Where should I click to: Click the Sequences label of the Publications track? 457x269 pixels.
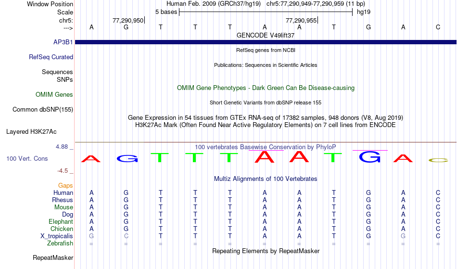(57, 72)
